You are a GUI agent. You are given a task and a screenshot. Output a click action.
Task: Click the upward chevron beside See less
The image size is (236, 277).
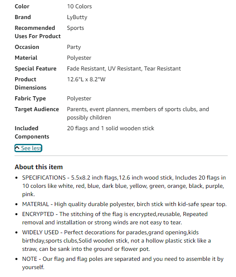click(x=17, y=148)
